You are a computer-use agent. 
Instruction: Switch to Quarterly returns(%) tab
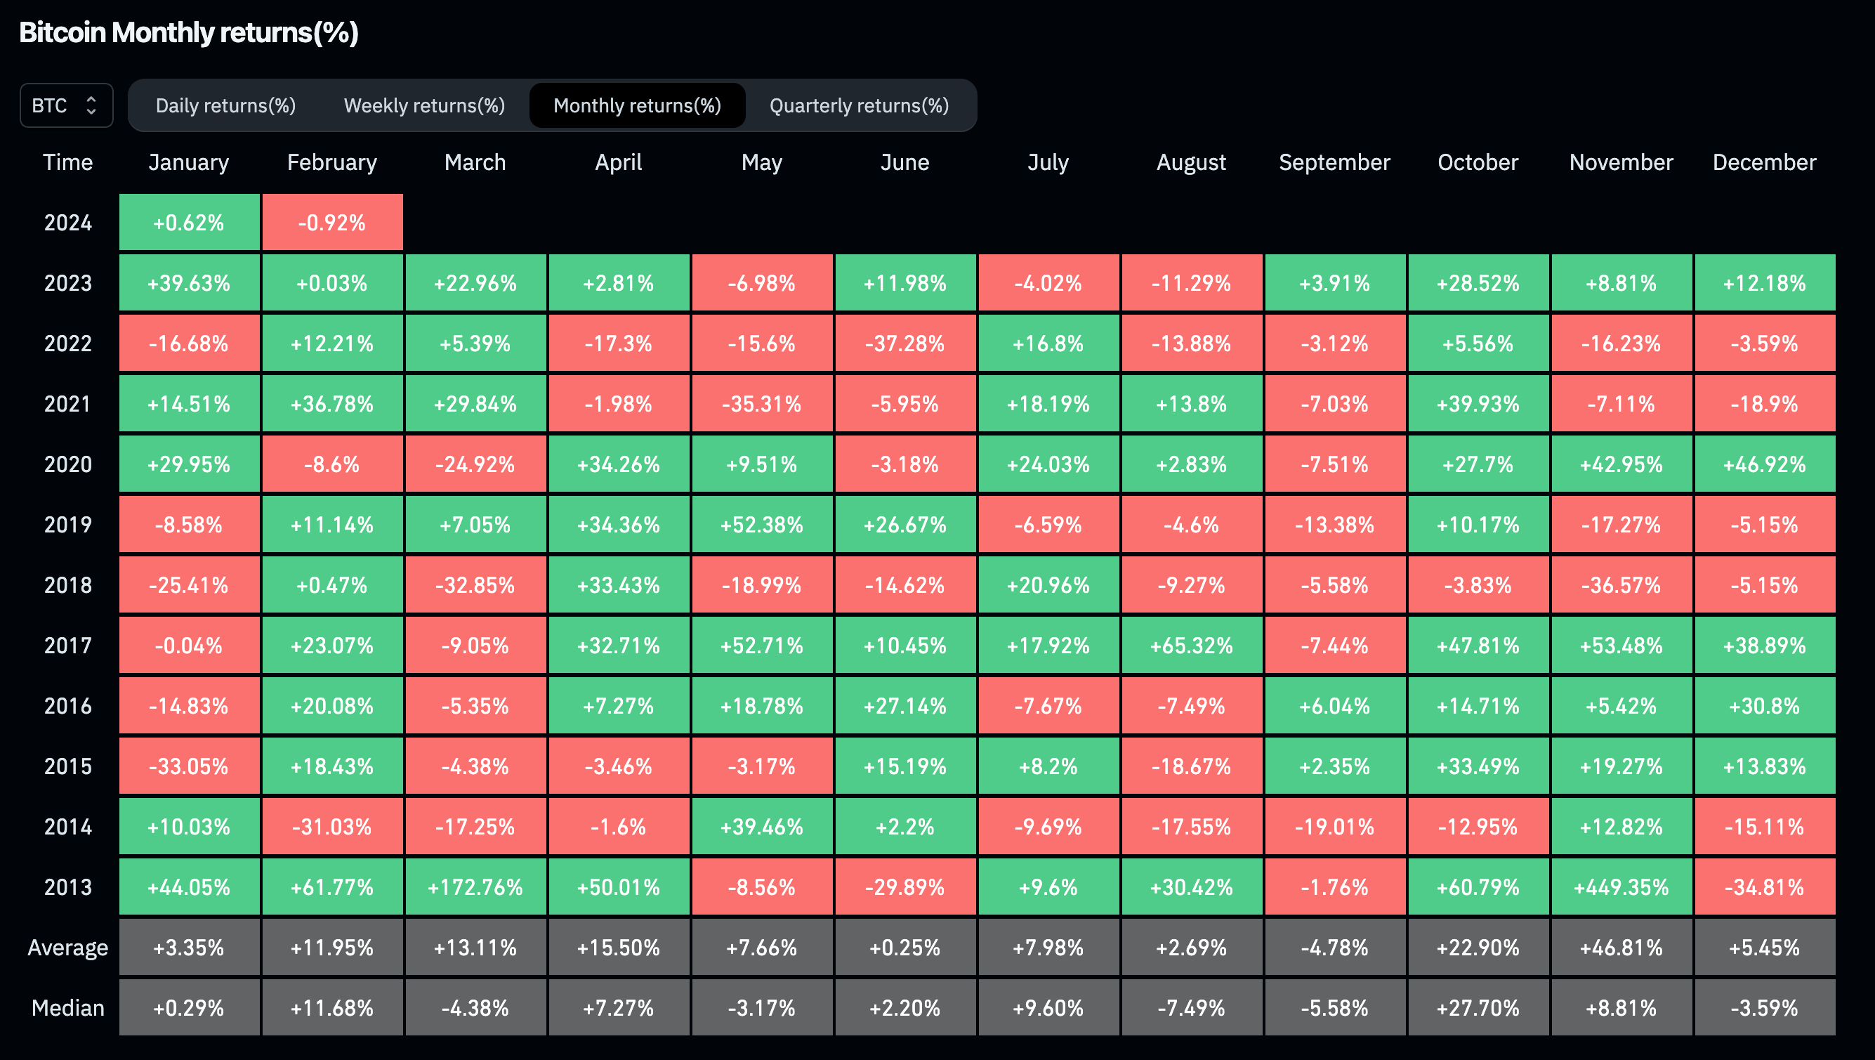[859, 105]
